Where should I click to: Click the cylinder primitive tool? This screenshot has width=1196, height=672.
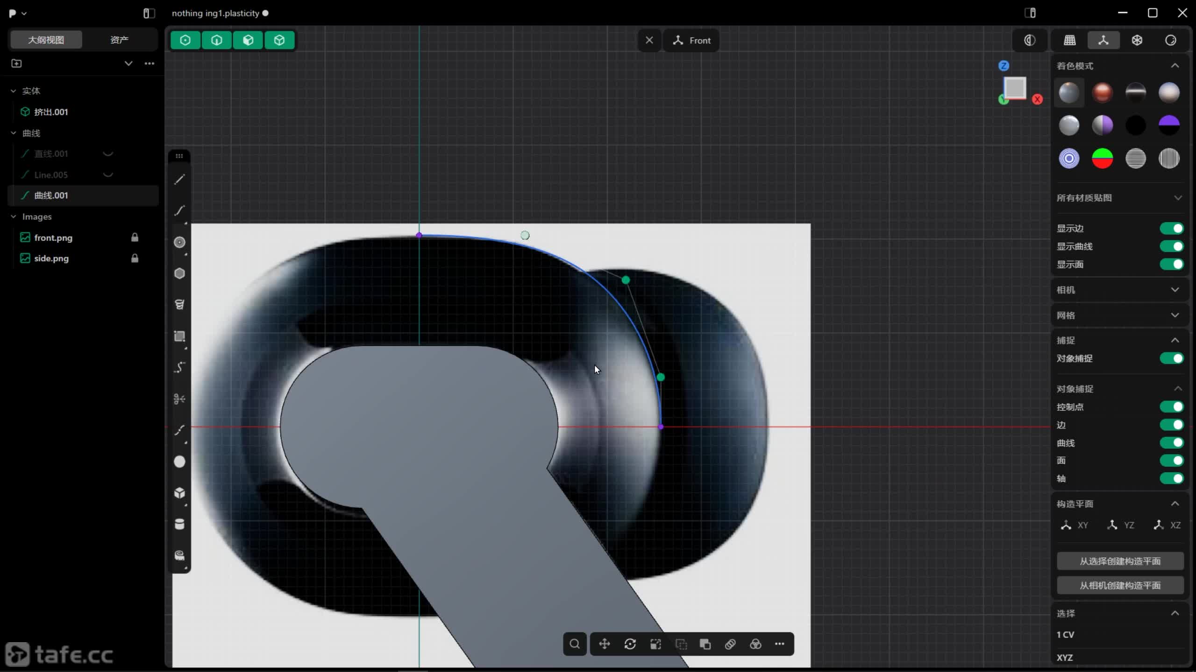point(179,524)
